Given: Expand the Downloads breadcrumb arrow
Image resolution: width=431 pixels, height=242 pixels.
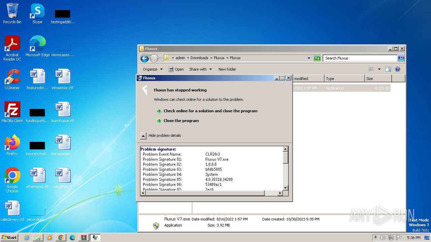Looking at the screenshot, I should [211, 58].
